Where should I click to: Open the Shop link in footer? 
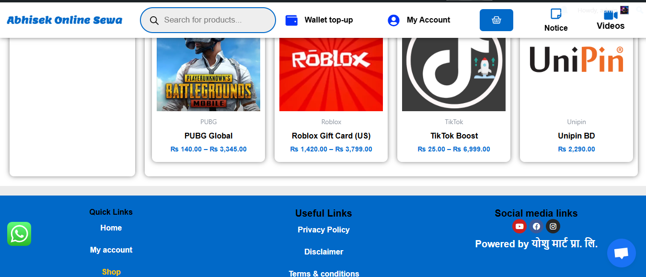pyautogui.click(x=111, y=272)
